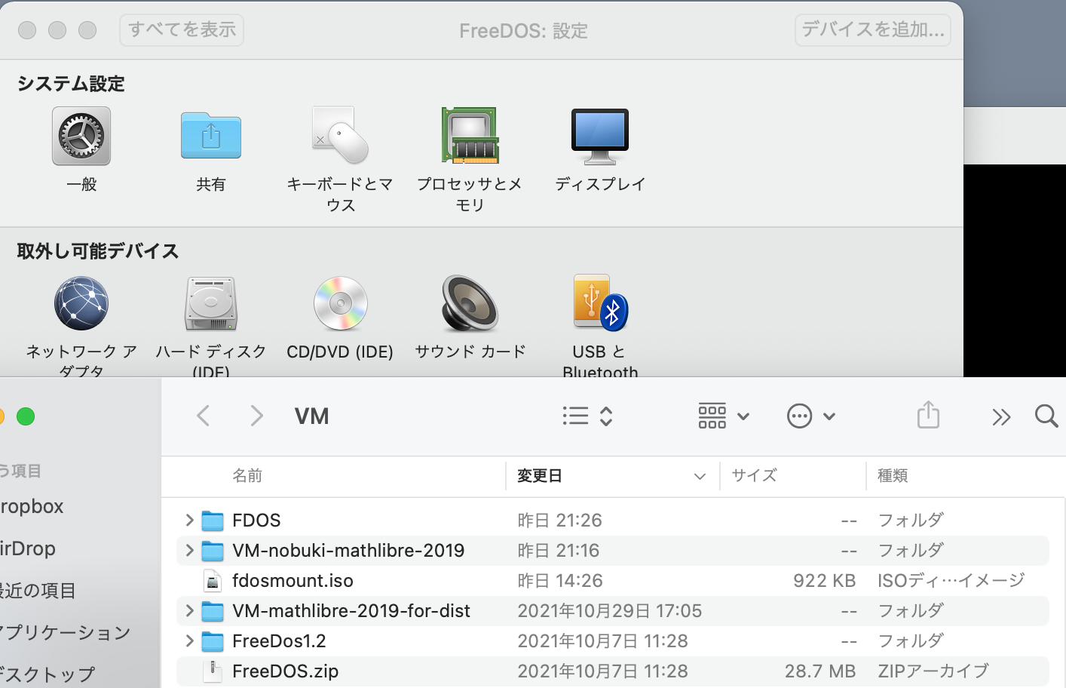Open the CD/DVD (IDE) device settings
The width and height of the screenshot is (1066, 688).
340,304
